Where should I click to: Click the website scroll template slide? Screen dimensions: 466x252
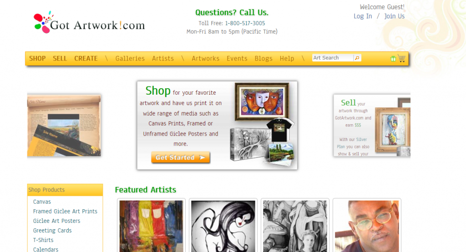[x=64, y=125]
